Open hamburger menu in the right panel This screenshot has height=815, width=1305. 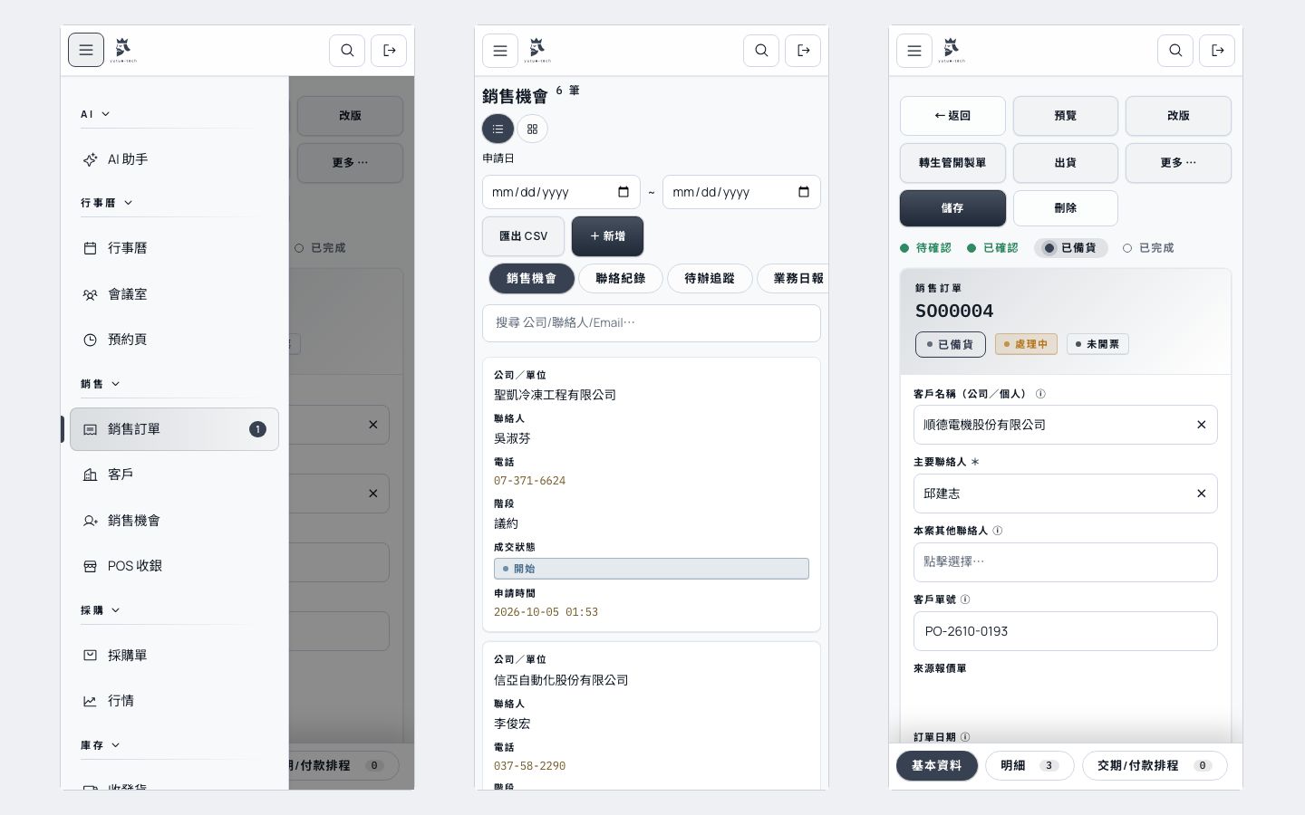[914, 51]
